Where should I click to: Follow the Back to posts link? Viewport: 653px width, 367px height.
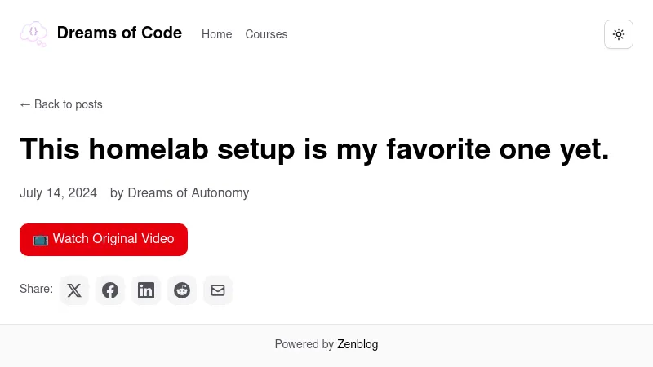tap(68, 104)
